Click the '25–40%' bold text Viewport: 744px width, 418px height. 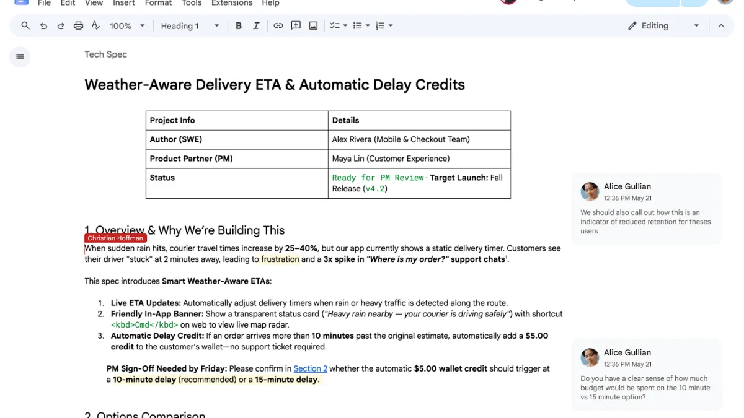301,248
